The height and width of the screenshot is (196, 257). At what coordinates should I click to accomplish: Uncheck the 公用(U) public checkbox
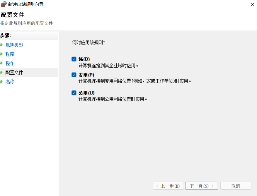click(74, 93)
